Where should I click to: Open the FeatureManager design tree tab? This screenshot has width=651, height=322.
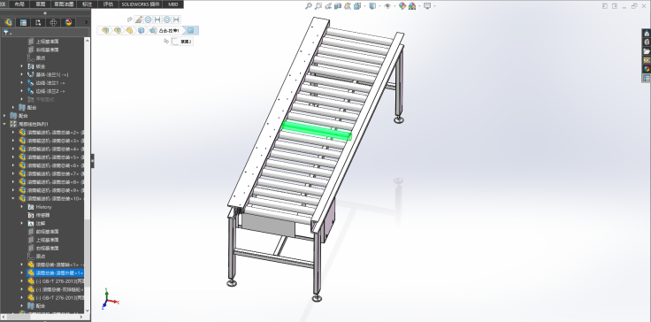(8, 22)
